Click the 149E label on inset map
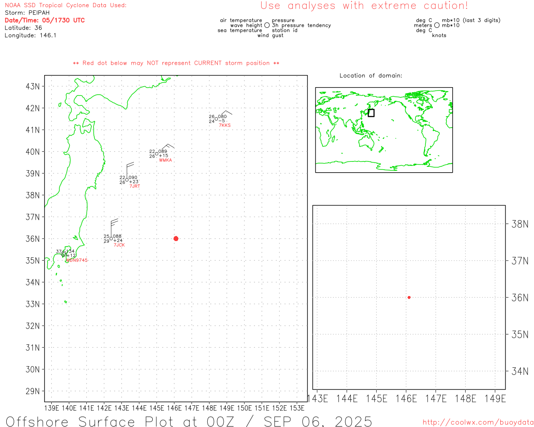This screenshot has width=534, height=427. click(x=495, y=399)
